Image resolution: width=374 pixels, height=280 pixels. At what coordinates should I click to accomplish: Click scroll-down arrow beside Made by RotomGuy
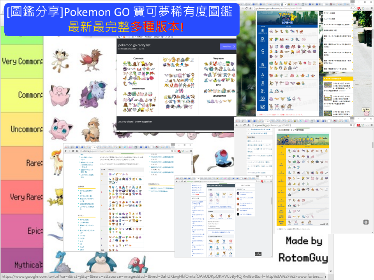click(331, 271)
